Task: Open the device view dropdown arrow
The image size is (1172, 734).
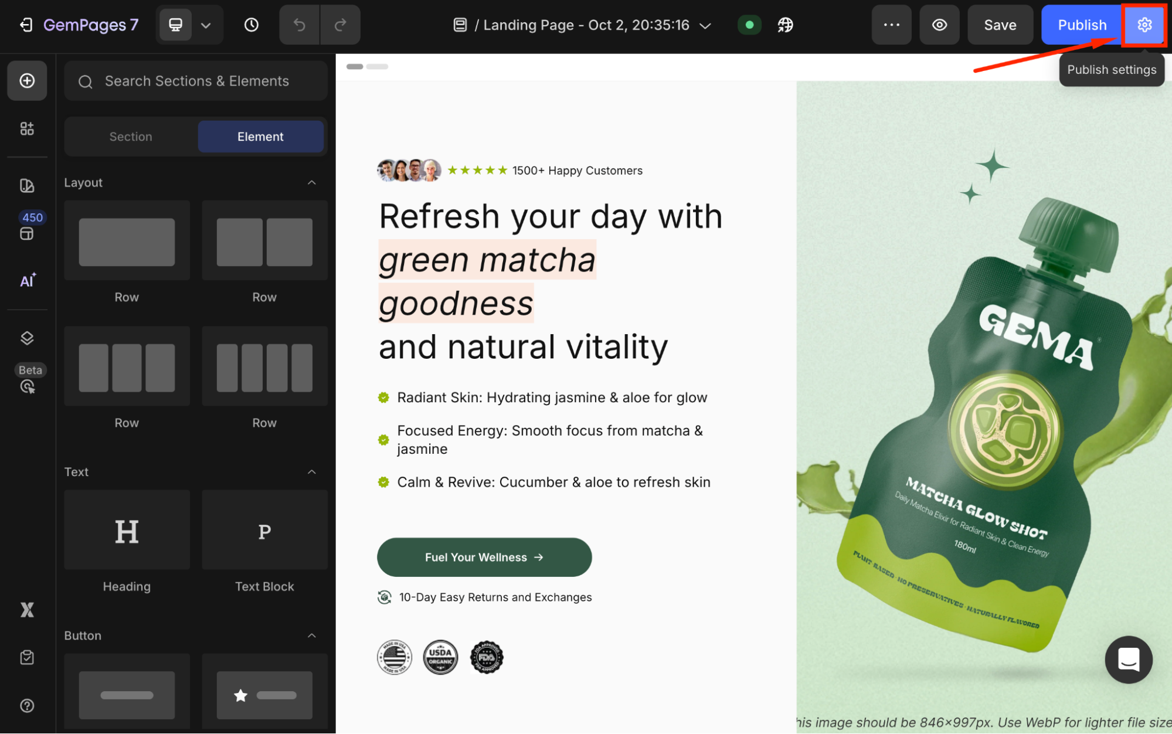Action: click(206, 25)
